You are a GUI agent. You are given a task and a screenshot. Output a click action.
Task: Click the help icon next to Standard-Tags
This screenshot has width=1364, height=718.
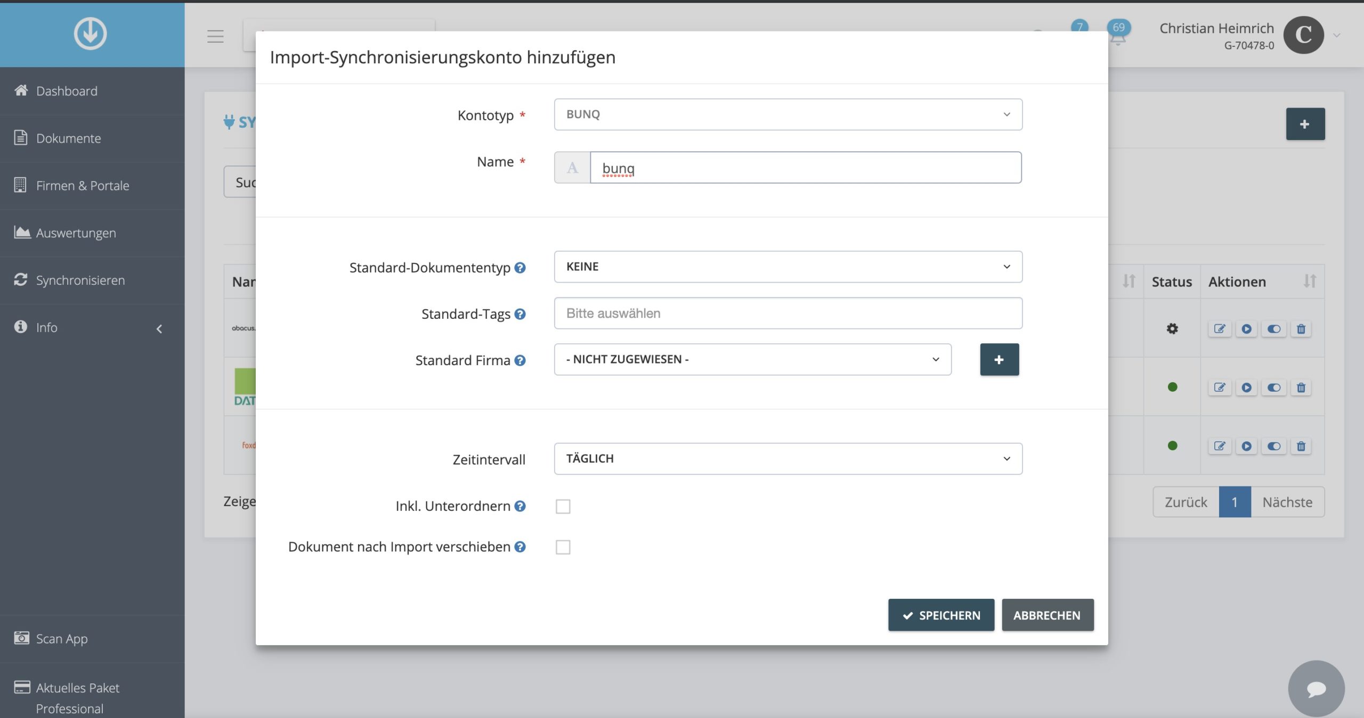(x=520, y=314)
